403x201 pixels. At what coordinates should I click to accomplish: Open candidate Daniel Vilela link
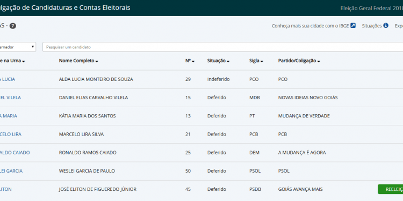coord(10,98)
